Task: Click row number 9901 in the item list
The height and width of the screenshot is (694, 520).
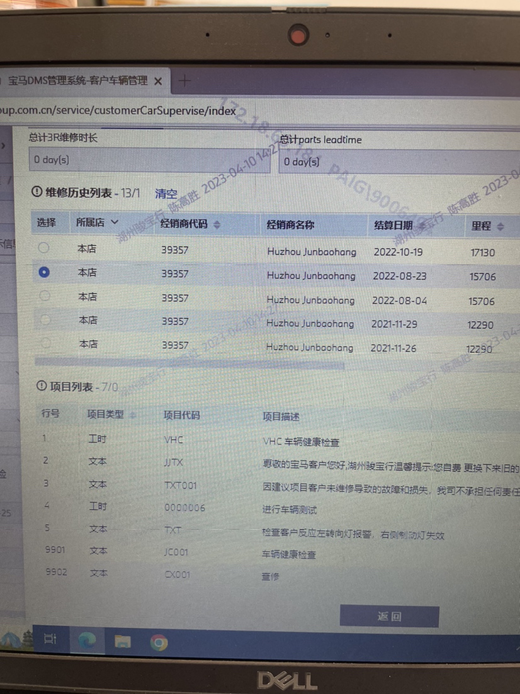Action: [55, 550]
